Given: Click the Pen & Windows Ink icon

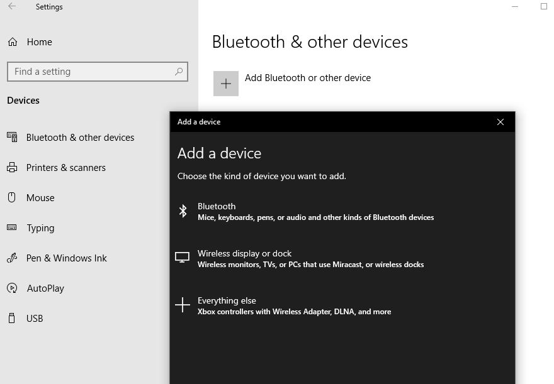Looking at the screenshot, I should 12,258.
